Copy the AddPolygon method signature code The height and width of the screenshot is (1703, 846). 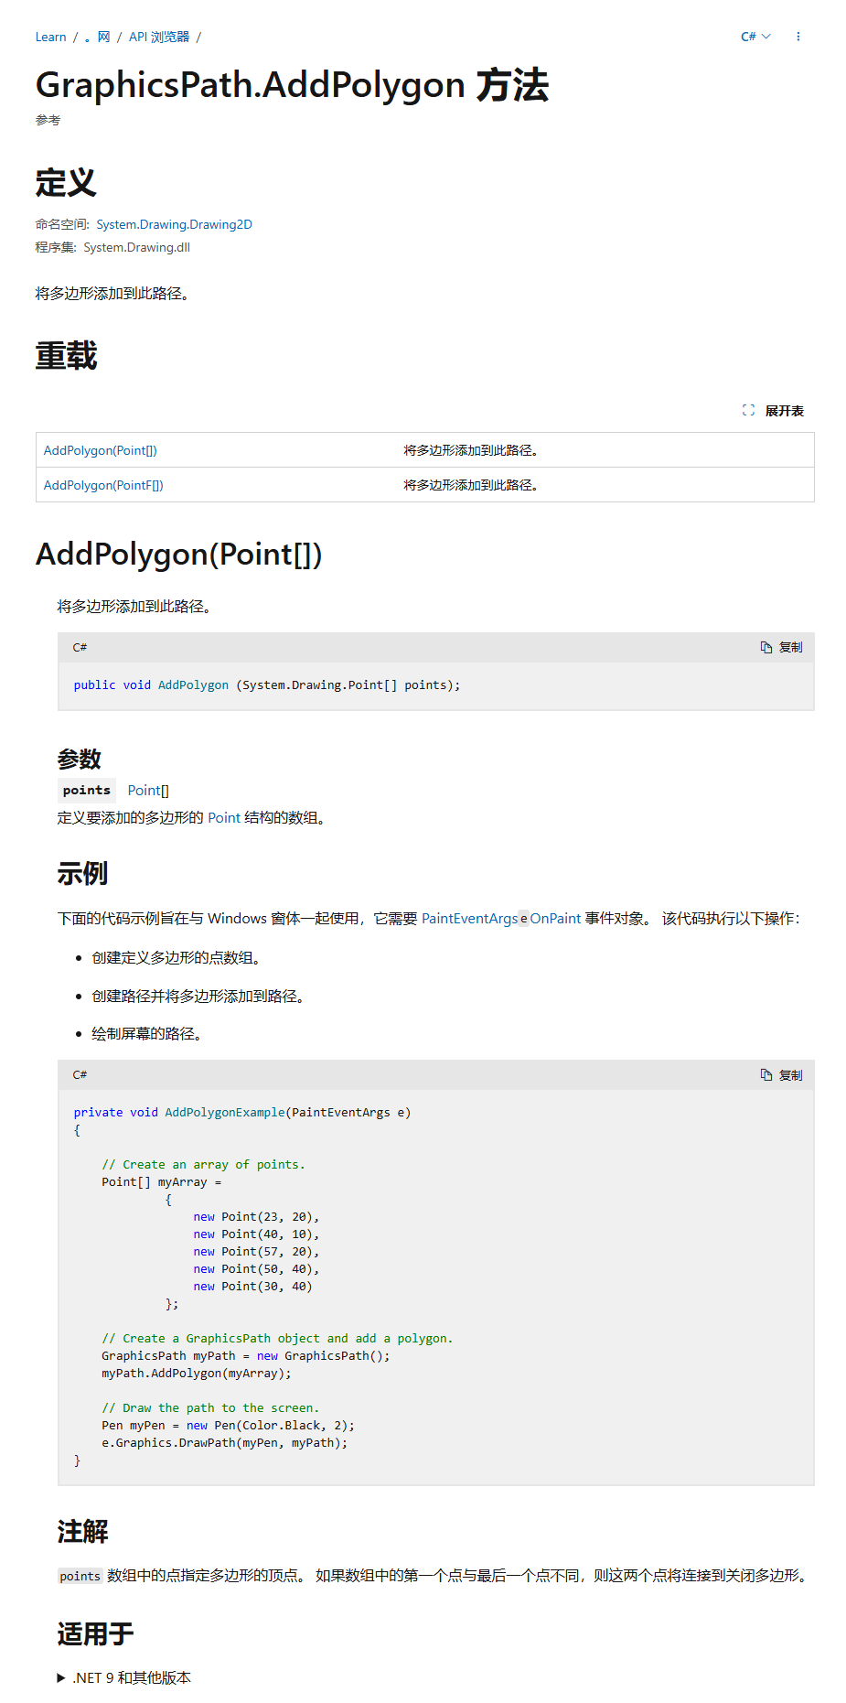[781, 648]
